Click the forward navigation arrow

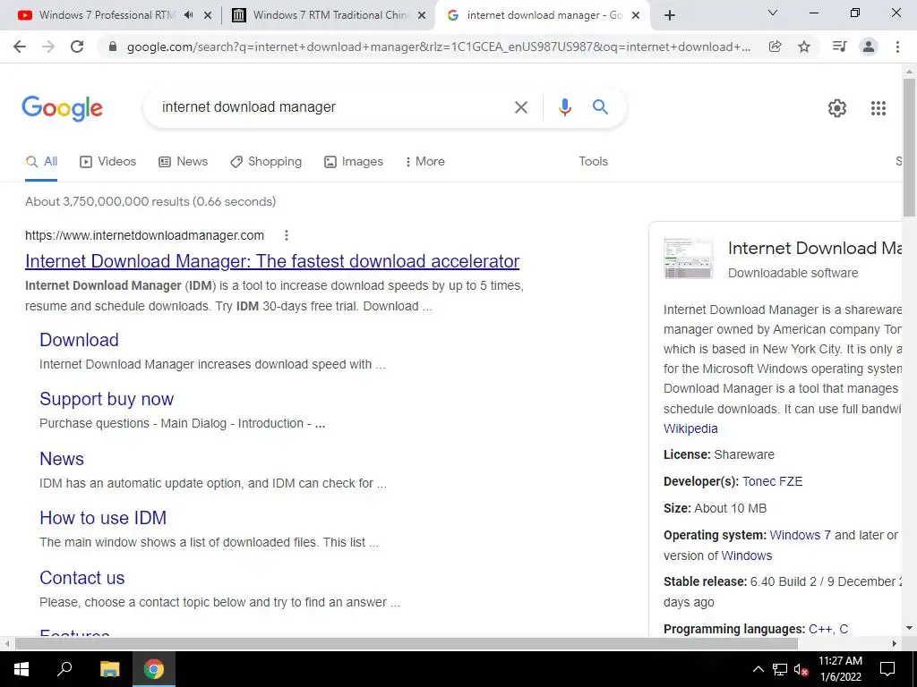[x=48, y=47]
